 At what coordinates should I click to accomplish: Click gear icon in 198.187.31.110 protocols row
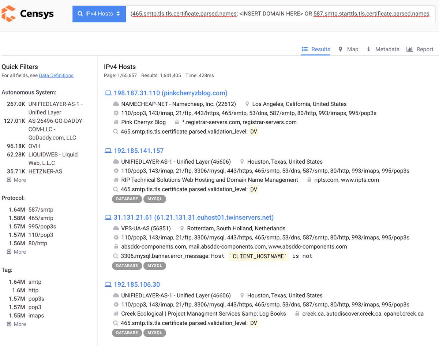(116, 113)
